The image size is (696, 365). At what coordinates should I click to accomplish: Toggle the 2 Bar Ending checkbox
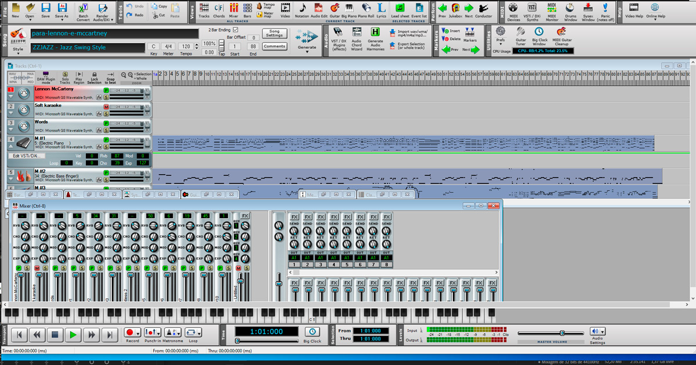[x=235, y=30]
